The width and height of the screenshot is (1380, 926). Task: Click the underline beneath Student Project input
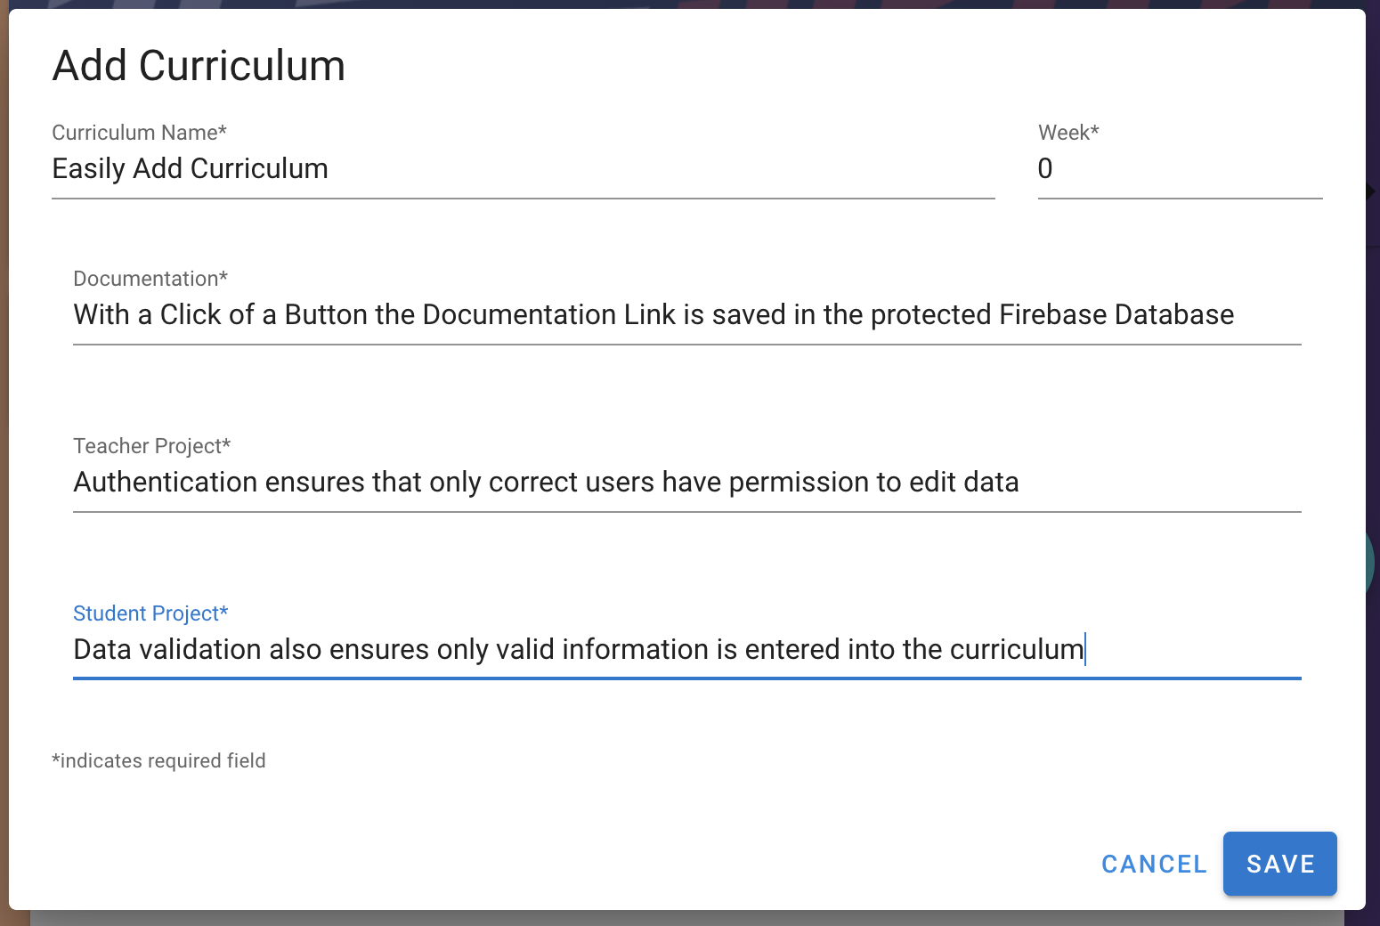point(686,678)
